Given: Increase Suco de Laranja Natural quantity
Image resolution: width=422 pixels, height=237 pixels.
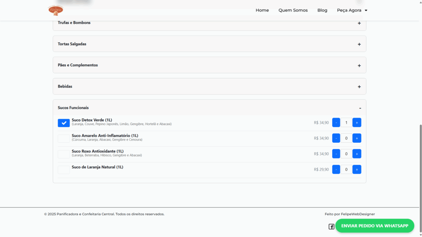Looking at the screenshot, I should (357, 170).
